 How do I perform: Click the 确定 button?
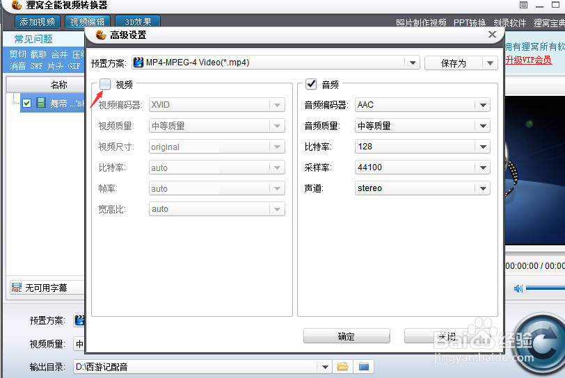pyautogui.click(x=347, y=336)
